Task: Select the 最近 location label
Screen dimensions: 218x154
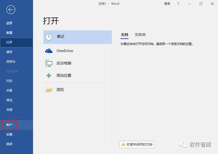Action: [x=61, y=37]
